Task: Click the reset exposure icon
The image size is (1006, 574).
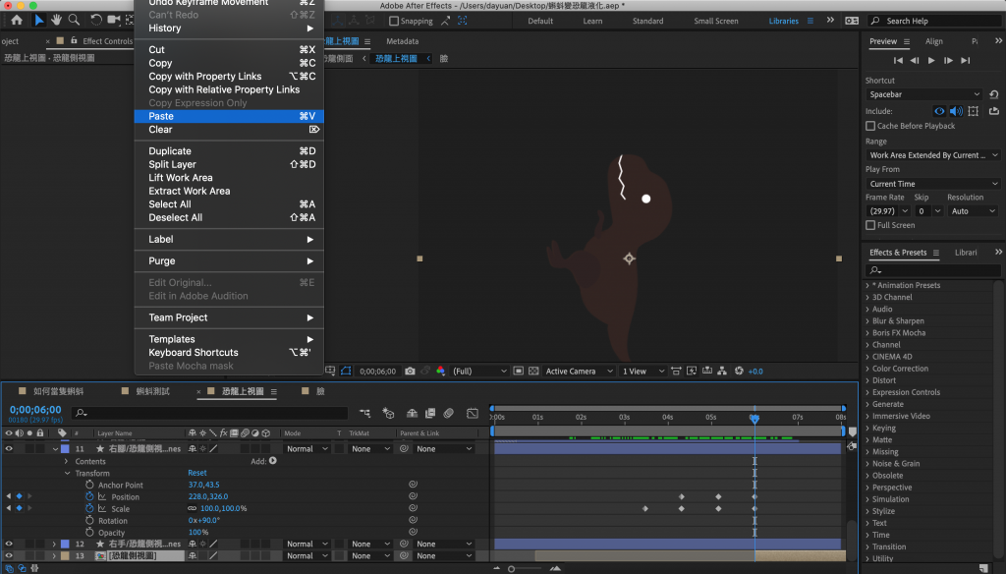Action: click(739, 372)
